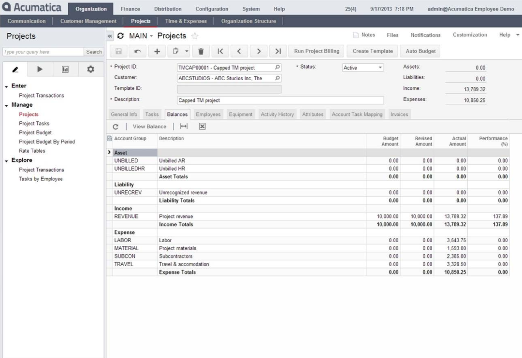The height and width of the screenshot is (358, 522).
Task: Open the Finance module menu
Action: click(x=130, y=8)
